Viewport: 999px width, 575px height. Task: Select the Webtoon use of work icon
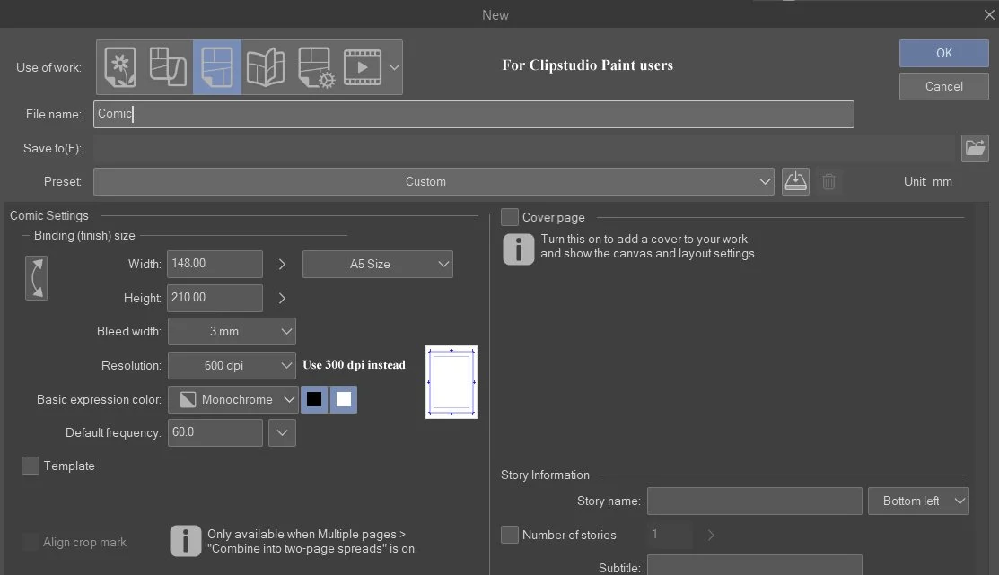click(168, 67)
